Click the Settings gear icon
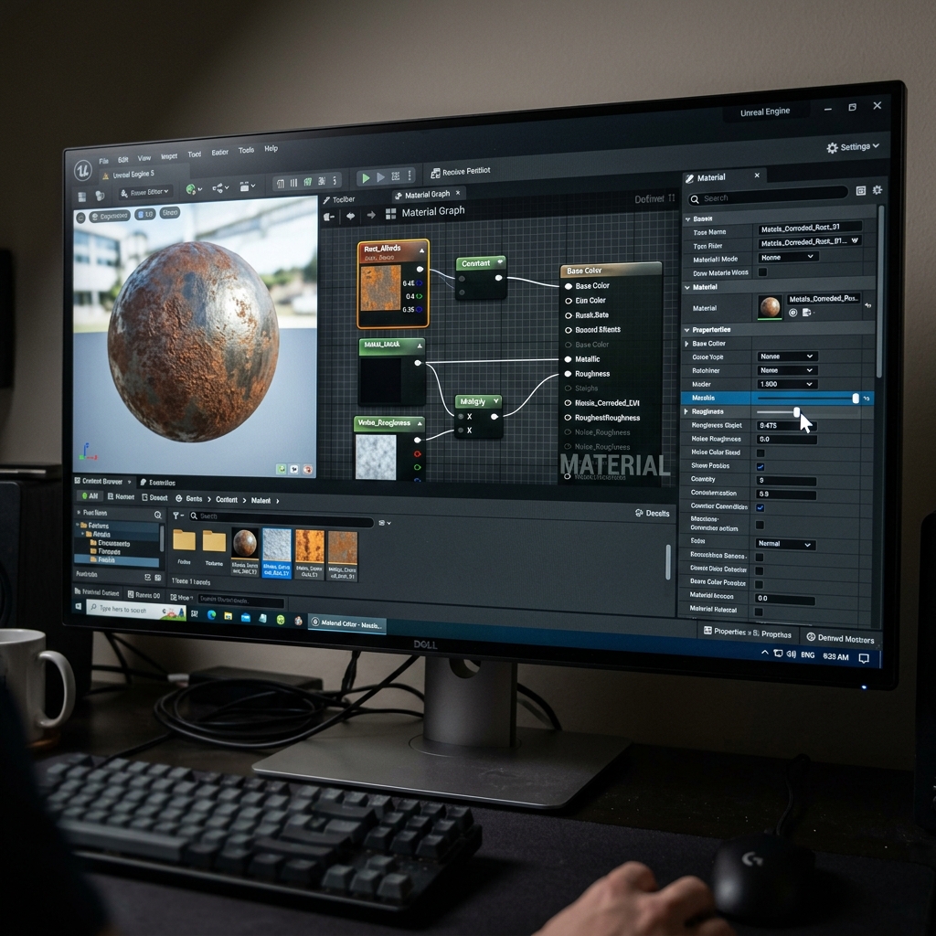 point(832,147)
